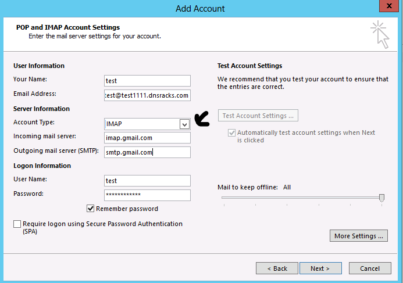
Task: Focus the Your Name text field
Action: click(147, 81)
